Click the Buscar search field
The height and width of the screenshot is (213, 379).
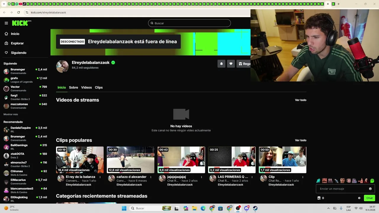pyautogui.click(x=189, y=23)
